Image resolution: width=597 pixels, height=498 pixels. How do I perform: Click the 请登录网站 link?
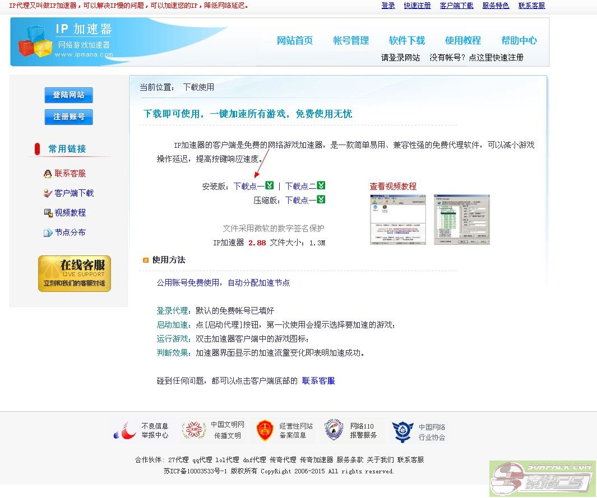click(401, 58)
